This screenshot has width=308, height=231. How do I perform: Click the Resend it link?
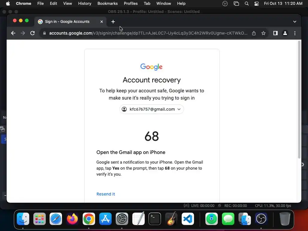(106, 194)
